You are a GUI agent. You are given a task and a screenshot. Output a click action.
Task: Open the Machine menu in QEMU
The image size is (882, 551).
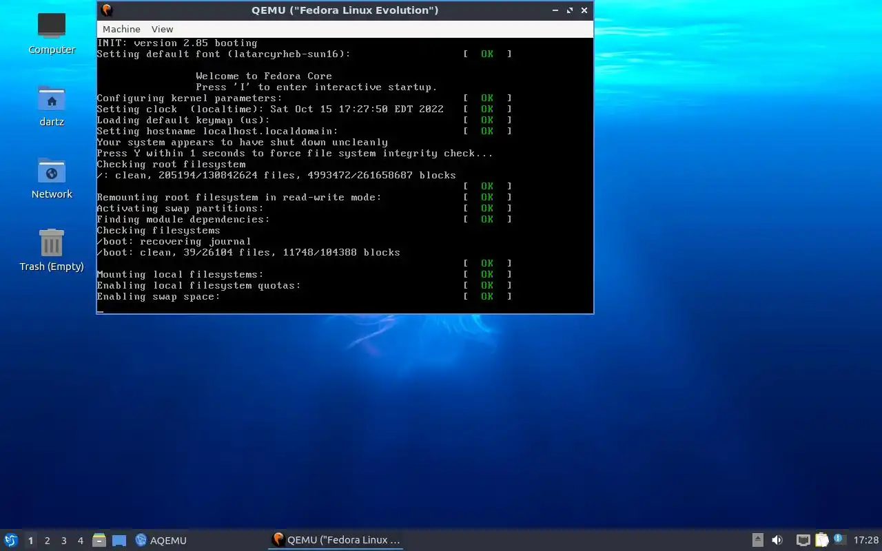coord(121,29)
